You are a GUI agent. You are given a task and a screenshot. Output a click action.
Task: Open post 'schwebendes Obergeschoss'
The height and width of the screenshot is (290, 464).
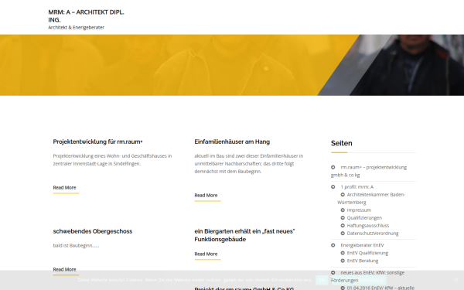click(x=93, y=231)
